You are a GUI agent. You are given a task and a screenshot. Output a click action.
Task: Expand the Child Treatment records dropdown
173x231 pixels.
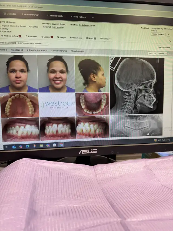click(x=24, y=44)
